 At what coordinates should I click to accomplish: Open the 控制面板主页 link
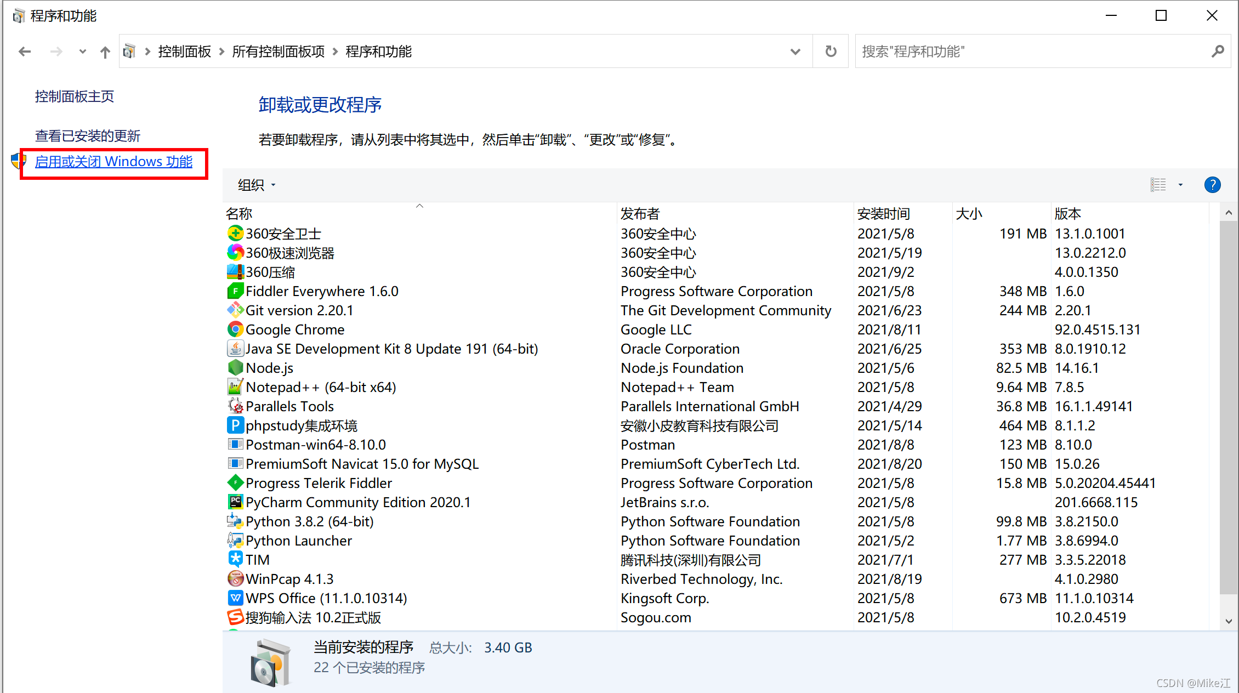tap(75, 96)
